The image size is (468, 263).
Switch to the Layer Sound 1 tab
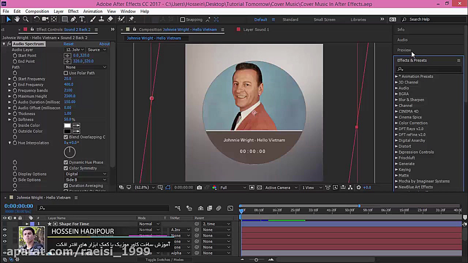pos(256,30)
